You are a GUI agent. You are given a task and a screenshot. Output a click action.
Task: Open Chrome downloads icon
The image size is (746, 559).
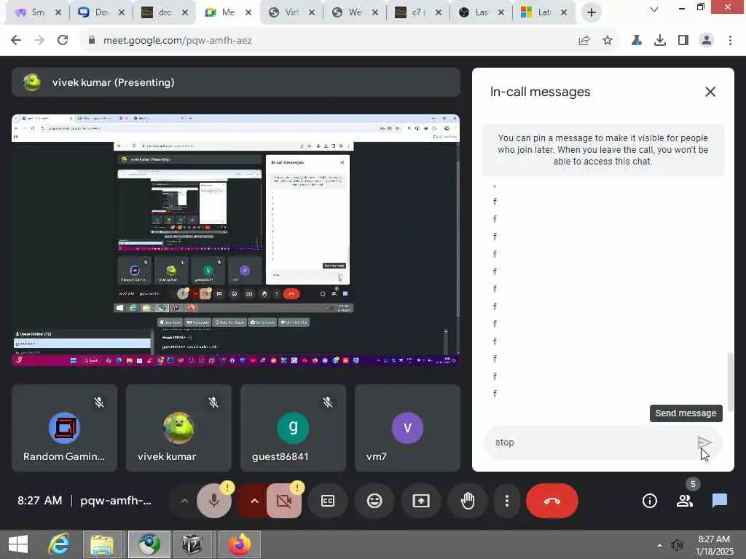tap(659, 41)
